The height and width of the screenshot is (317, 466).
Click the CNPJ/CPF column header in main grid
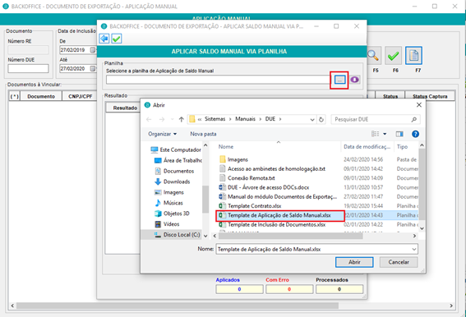tap(80, 96)
